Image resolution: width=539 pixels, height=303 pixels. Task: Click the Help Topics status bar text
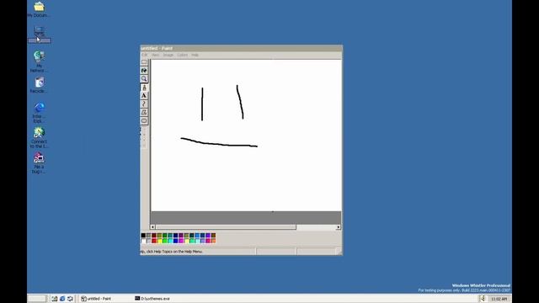[x=171, y=252]
